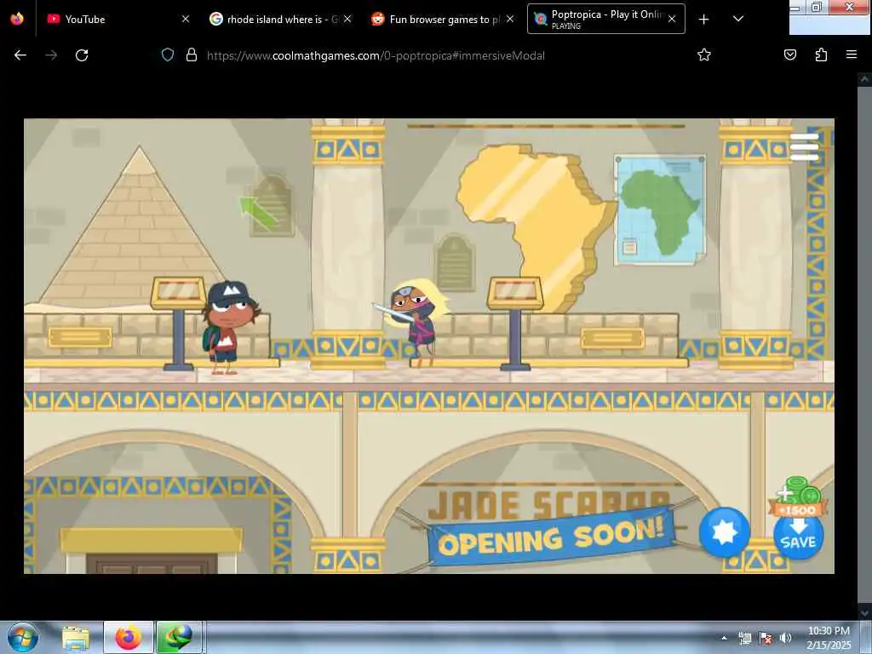Open Save to Pocket icon
Viewport: 872px width, 654px height.
[x=790, y=55]
